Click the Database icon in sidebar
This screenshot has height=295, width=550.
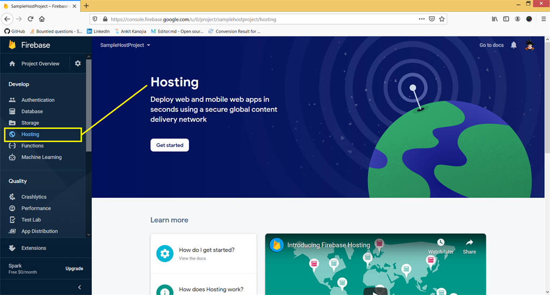pyautogui.click(x=12, y=112)
